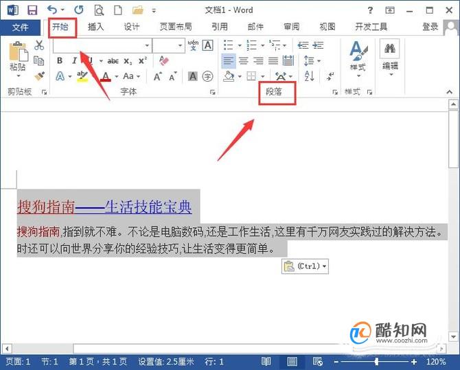Expand the numbering list style dropdown
The image size is (460, 370).
tap(262, 45)
